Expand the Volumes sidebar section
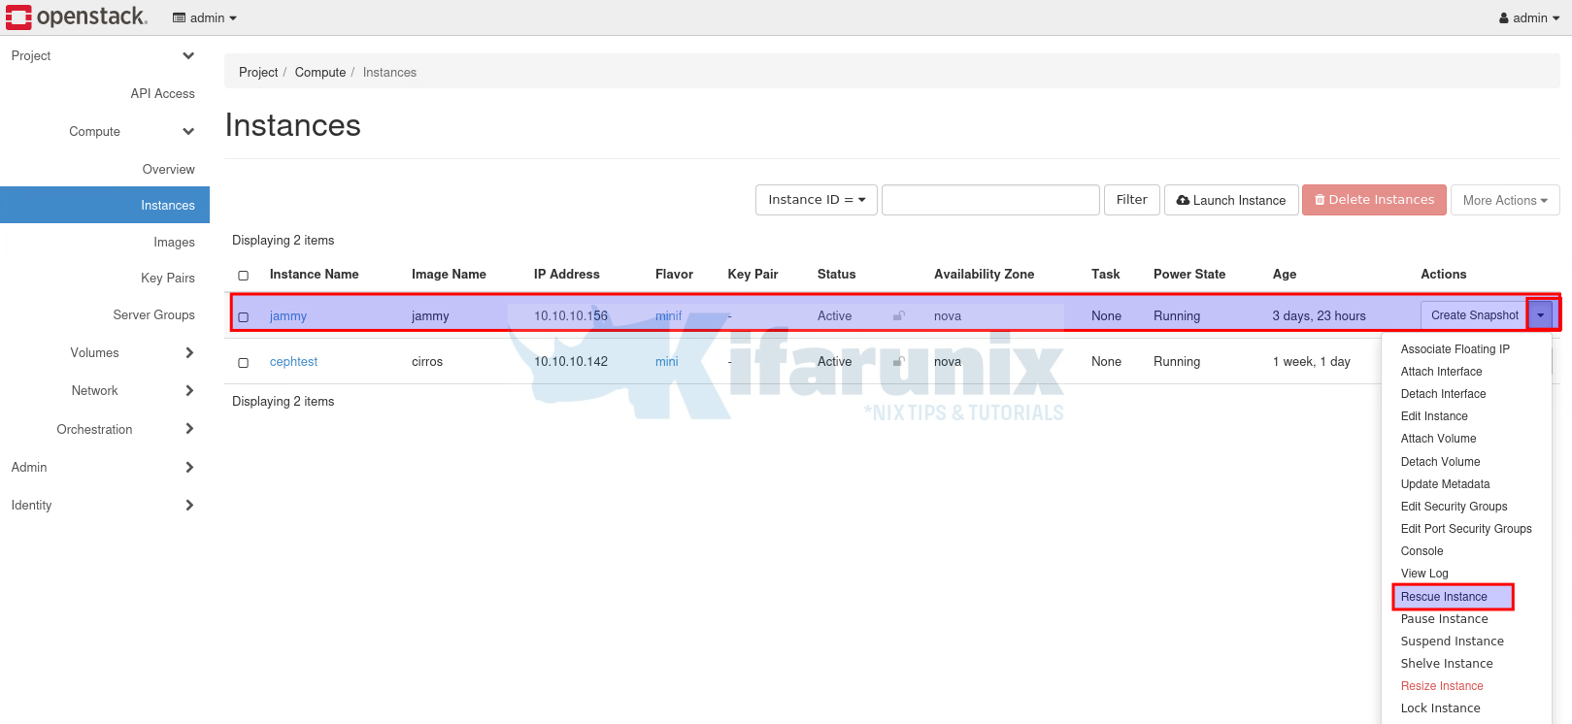 coord(104,352)
